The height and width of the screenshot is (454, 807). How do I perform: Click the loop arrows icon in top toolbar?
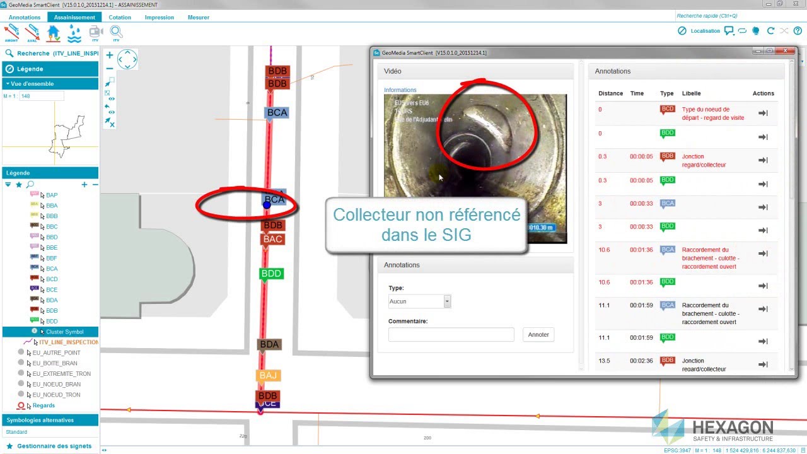pyautogui.click(x=742, y=31)
